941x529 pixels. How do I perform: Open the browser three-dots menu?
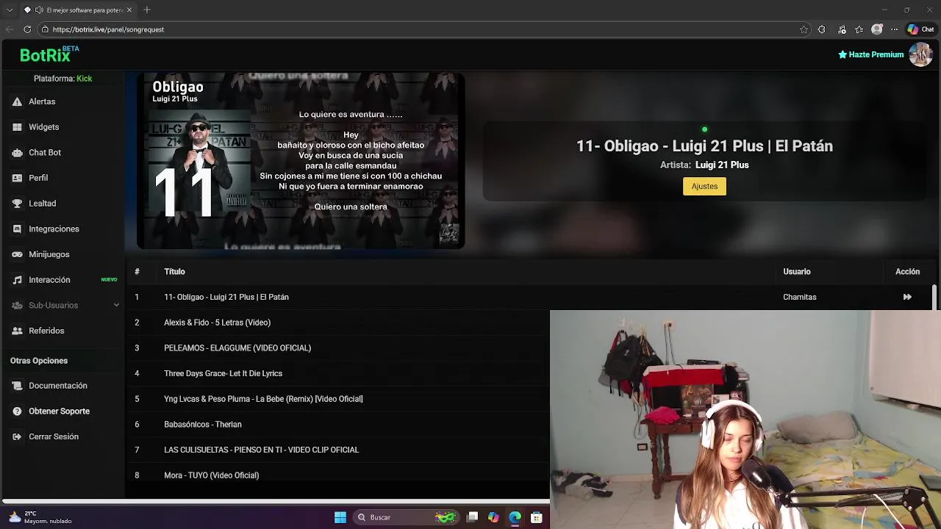coord(895,29)
